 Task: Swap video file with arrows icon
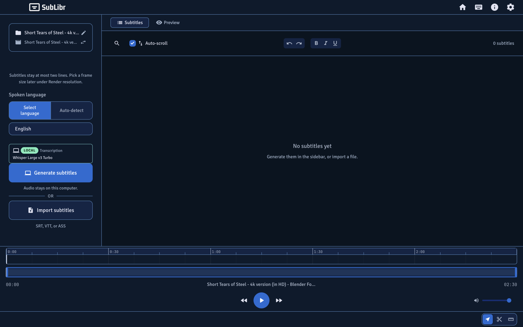[x=83, y=42]
